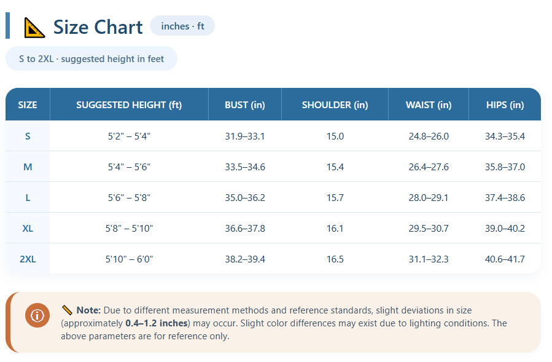
Task: Click the bold 0.4–1.2 inches text
Action: [157, 323]
